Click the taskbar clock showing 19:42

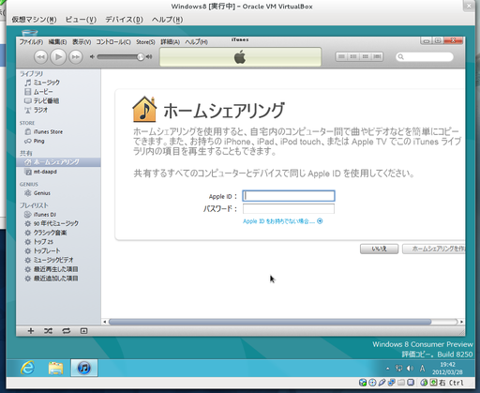pyautogui.click(x=447, y=369)
